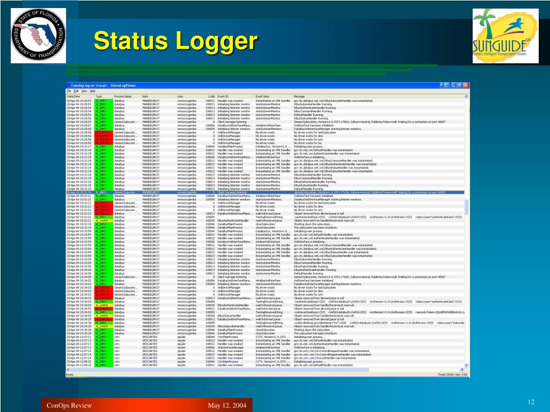Open the Help menu
Viewport: 550px width, 412px height.
click(x=92, y=91)
